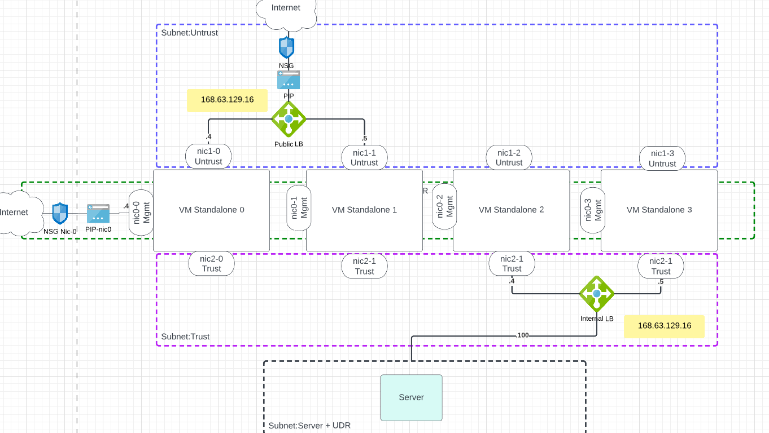Click the NSG Nic-0 shield icon
The width and height of the screenshot is (769, 433).
pos(60,213)
